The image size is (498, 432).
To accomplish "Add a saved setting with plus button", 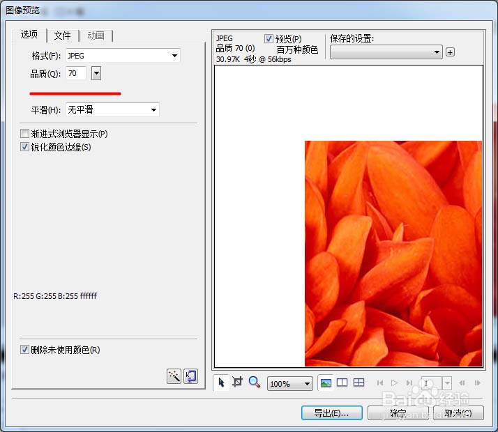I will pos(450,52).
